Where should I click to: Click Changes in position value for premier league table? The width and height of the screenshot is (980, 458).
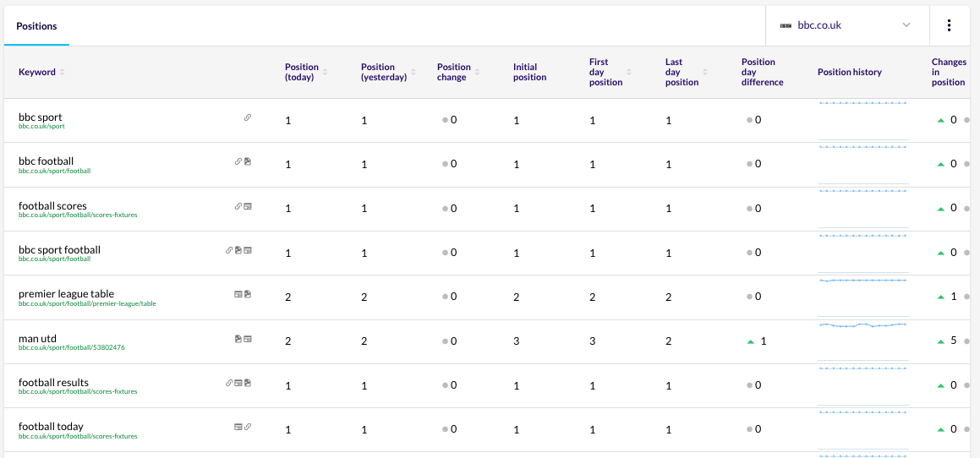click(x=953, y=297)
